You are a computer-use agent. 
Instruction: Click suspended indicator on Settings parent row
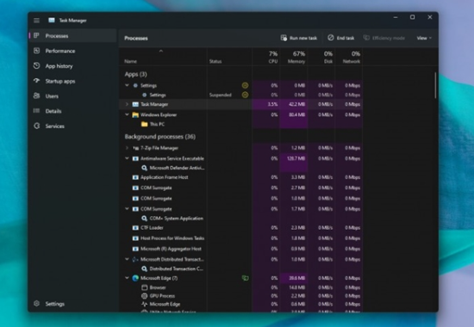click(245, 85)
